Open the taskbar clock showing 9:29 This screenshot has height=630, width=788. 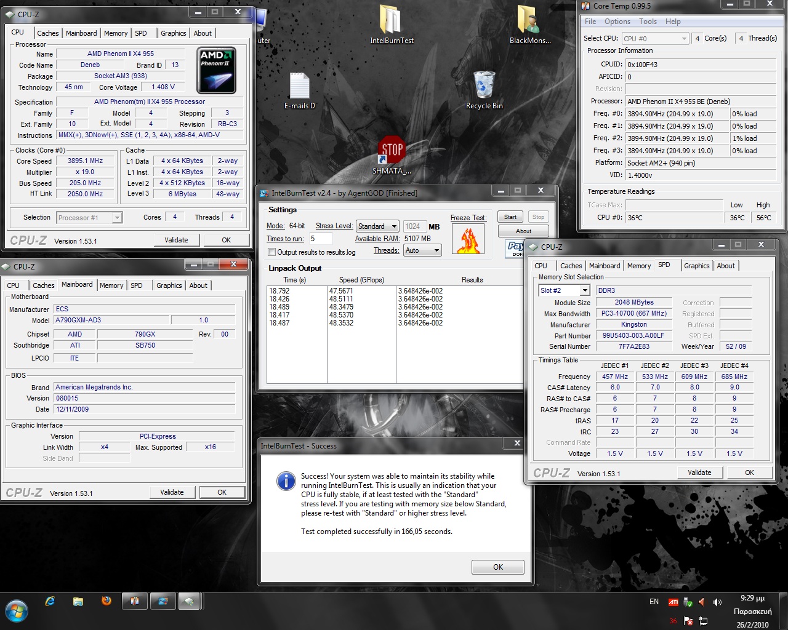[752, 612]
